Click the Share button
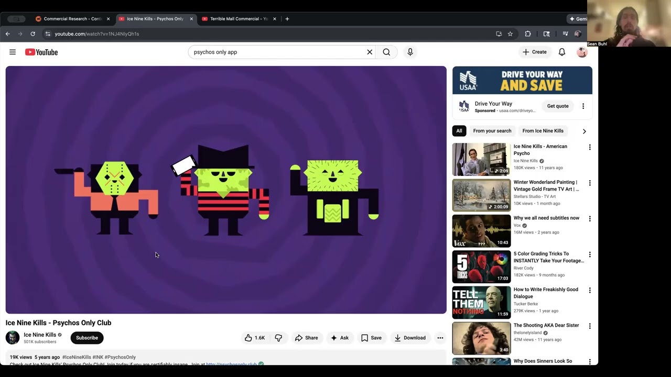The height and width of the screenshot is (377, 671). (306, 338)
